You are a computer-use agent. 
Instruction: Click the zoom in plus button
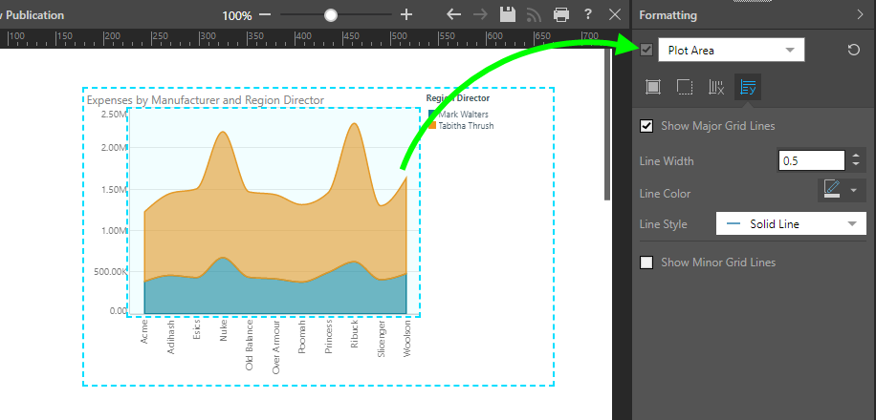(x=406, y=15)
